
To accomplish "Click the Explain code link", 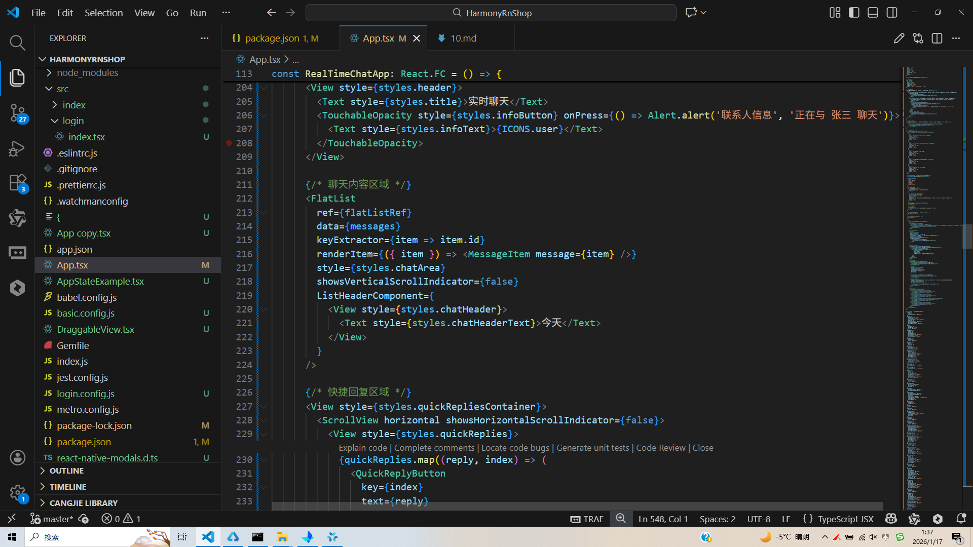I will (x=363, y=448).
